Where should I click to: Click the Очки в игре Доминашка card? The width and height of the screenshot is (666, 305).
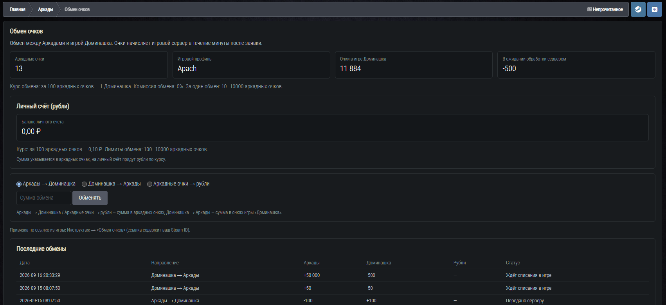pos(414,65)
